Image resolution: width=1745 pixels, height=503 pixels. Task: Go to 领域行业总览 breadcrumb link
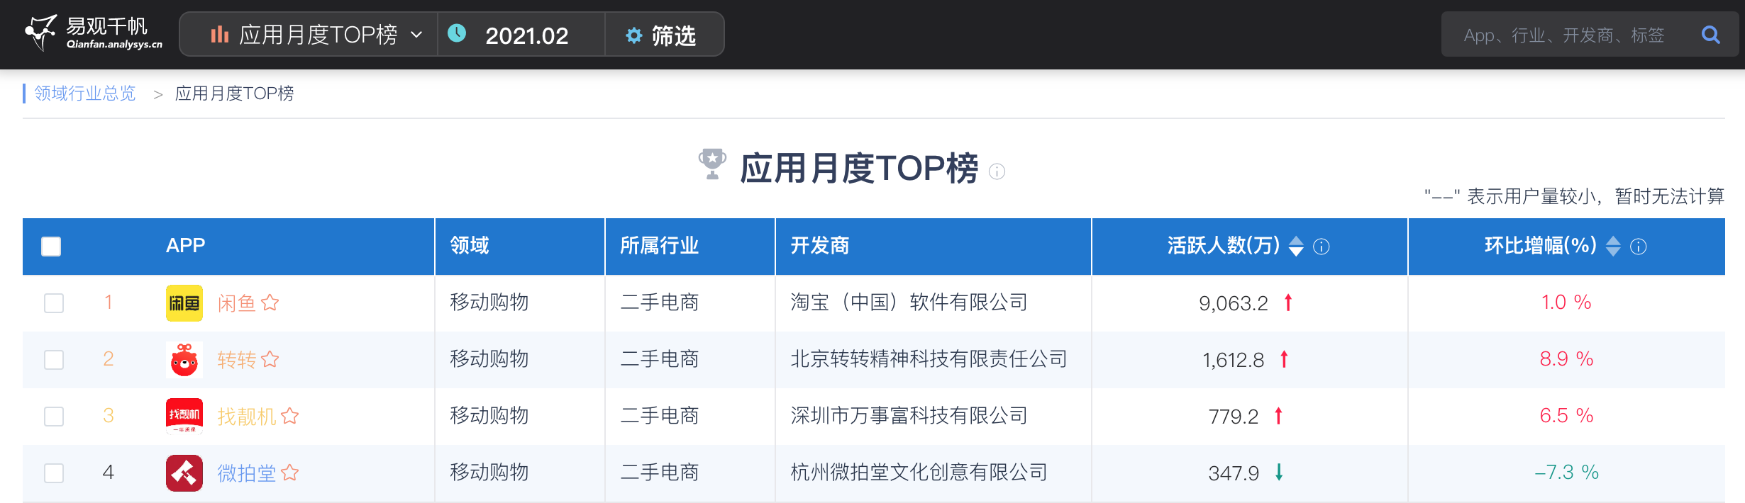coord(85,94)
